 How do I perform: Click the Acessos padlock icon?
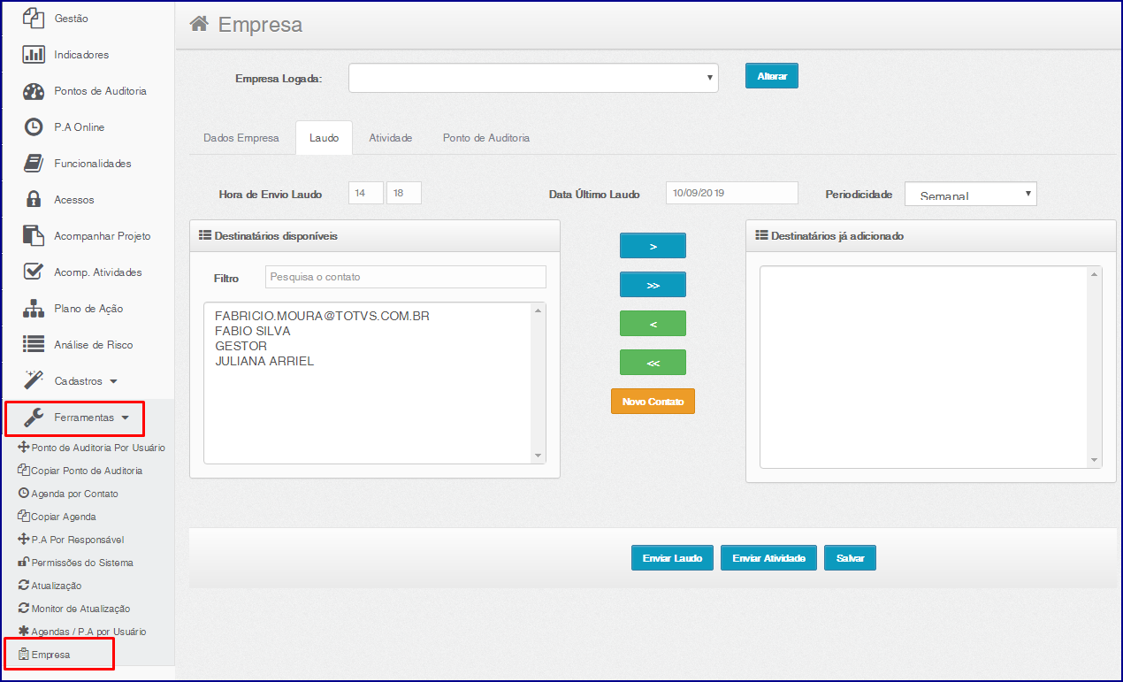coord(34,200)
